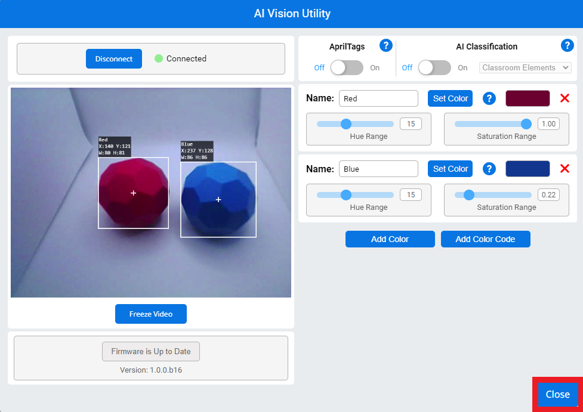Open the AI Classification help icon

pyautogui.click(x=566, y=45)
